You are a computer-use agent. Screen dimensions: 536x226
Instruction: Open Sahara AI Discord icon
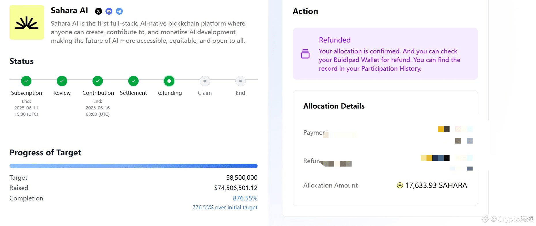[109, 11]
